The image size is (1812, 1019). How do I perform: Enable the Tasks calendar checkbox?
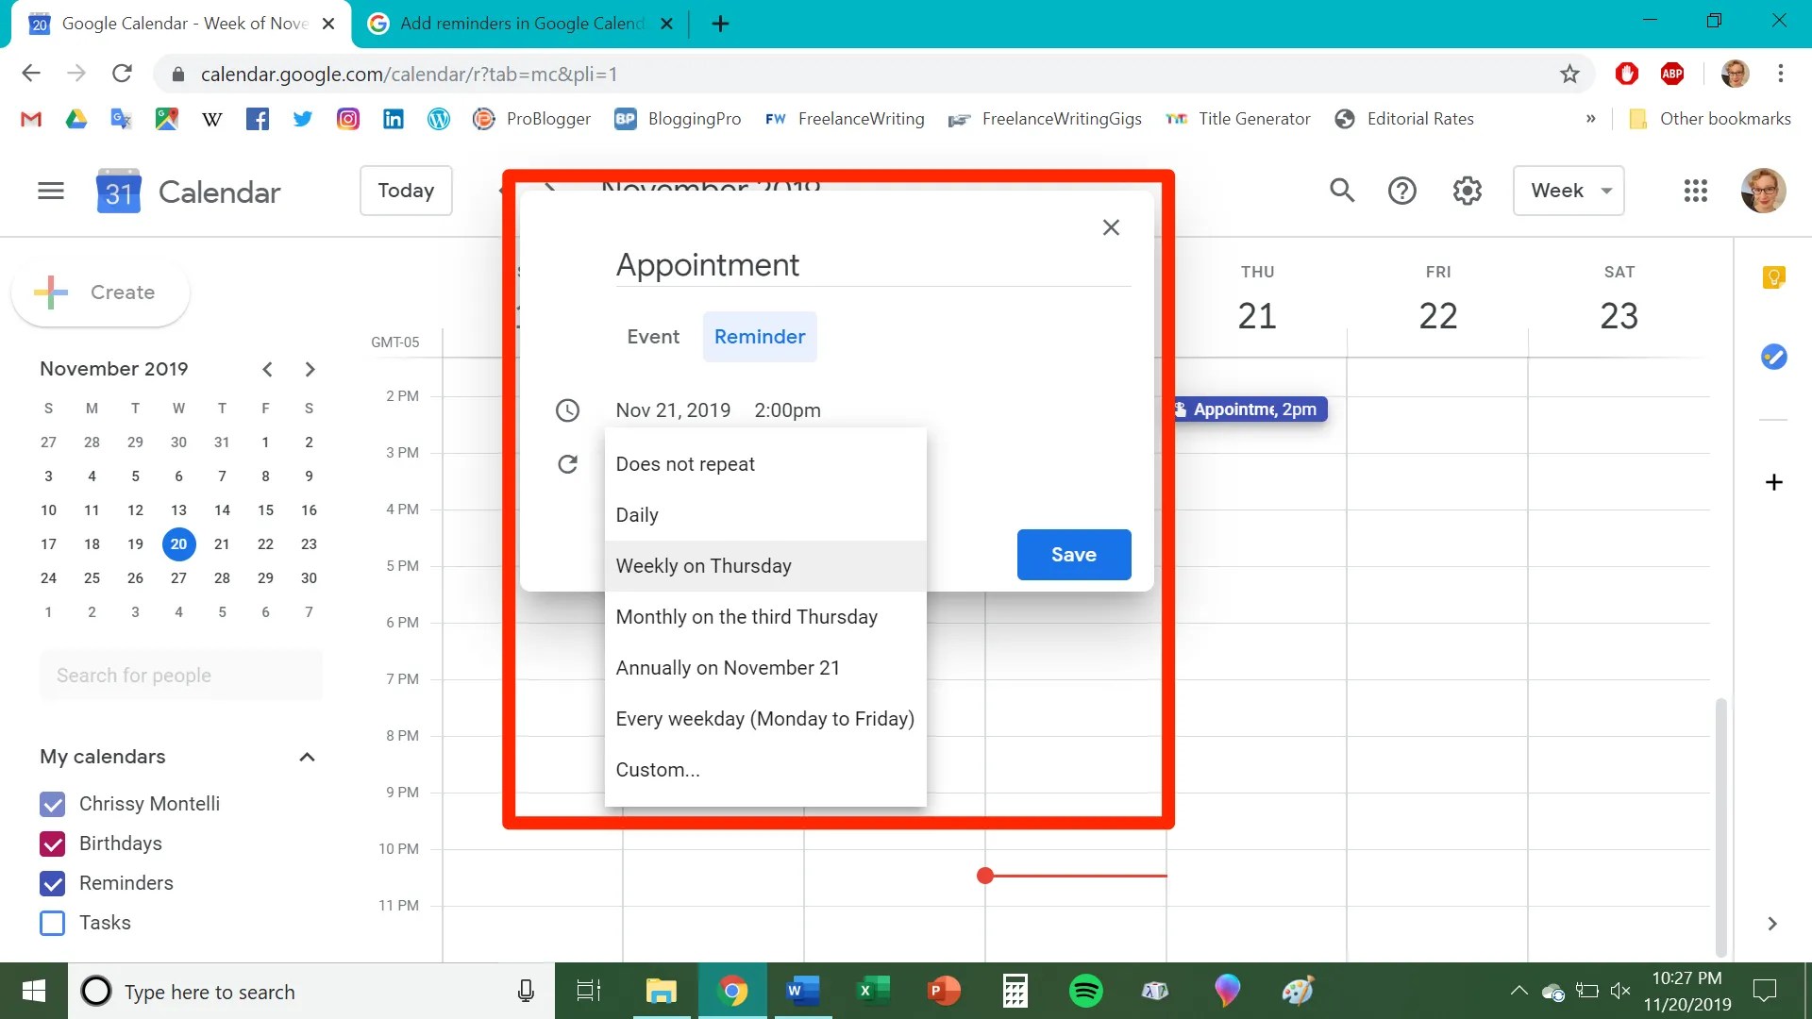(x=53, y=923)
